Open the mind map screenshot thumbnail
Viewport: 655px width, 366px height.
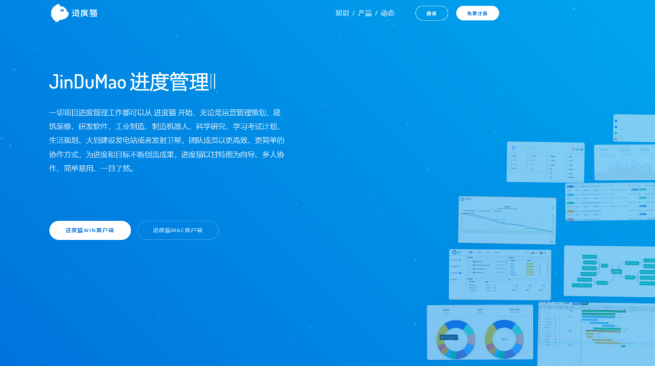[x=610, y=271]
